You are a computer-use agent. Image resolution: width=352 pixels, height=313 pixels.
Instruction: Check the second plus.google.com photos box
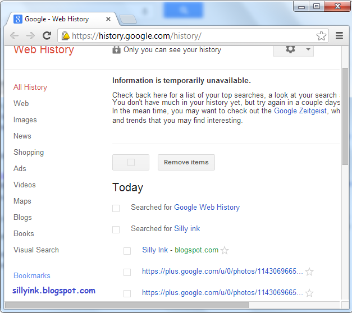pyautogui.click(x=127, y=293)
